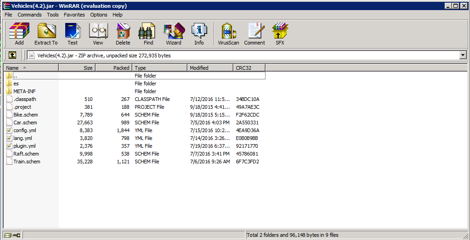Click the key password status icon
This screenshot has height=240, width=470.
click(17, 235)
